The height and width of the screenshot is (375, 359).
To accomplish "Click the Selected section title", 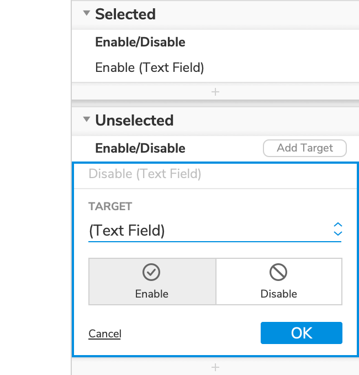I will [x=125, y=14].
